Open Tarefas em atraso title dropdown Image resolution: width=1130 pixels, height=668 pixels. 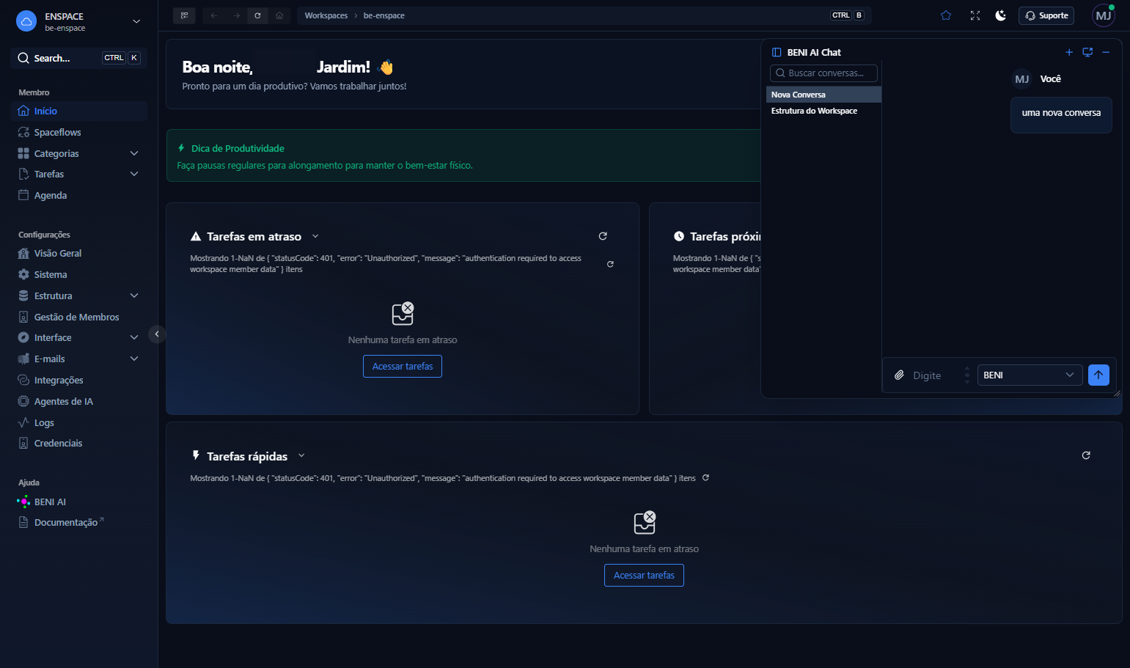(315, 236)
